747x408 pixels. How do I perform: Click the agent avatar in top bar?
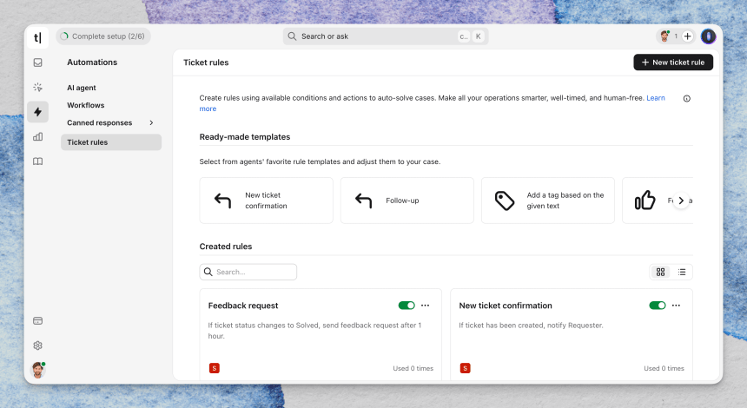point(664,36)
